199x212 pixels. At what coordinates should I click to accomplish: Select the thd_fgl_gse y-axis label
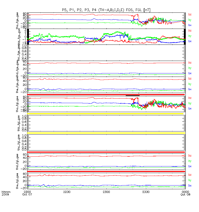point(17,162)
